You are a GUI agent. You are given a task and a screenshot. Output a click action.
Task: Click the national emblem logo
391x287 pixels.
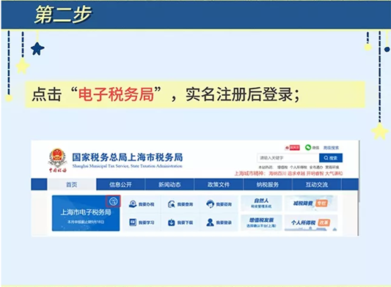[58, 158]
